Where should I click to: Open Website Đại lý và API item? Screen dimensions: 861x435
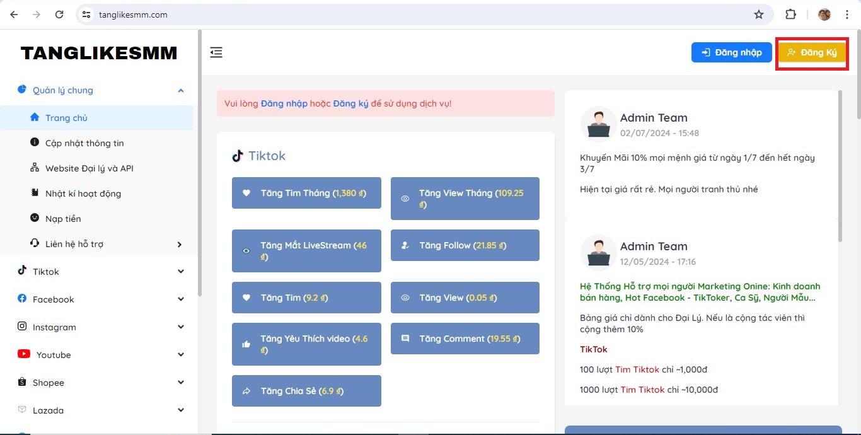point(96,168)
